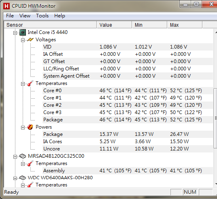Select the IA Offset row
Screen dimensions: 217x199
point(128,54)
